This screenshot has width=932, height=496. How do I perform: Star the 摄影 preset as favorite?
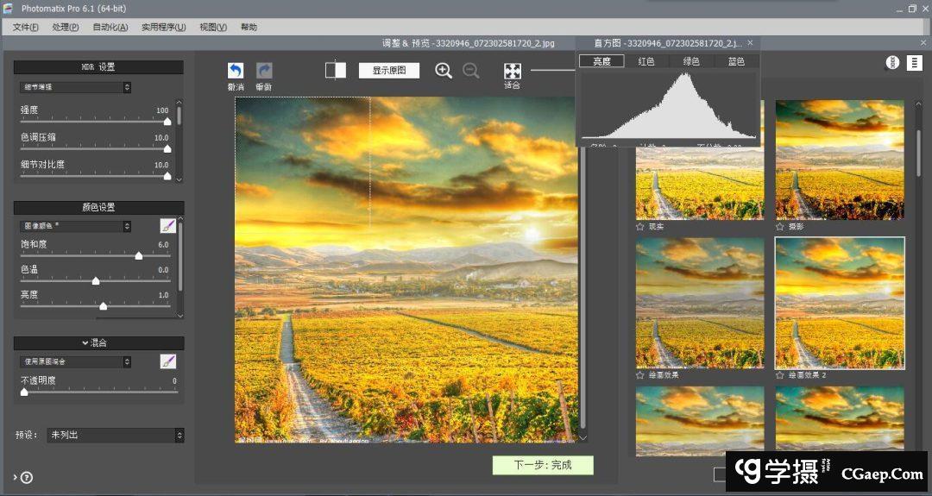tap(780, 227)
